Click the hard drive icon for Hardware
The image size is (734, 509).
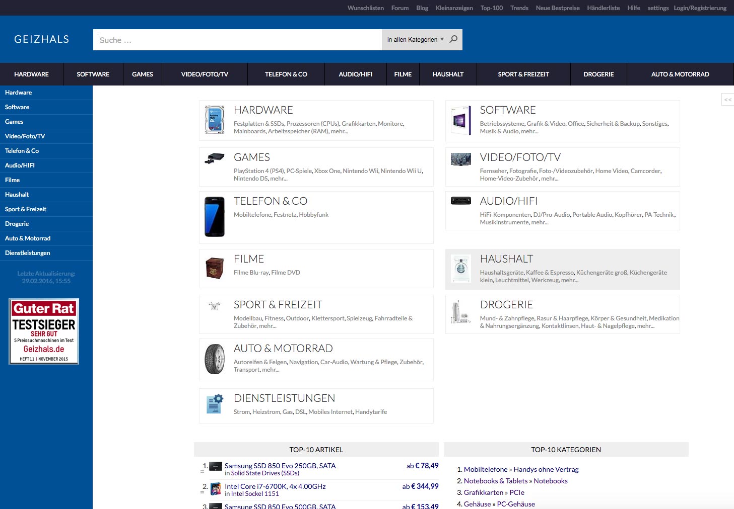pyautogui.click(x=215, y=120)
